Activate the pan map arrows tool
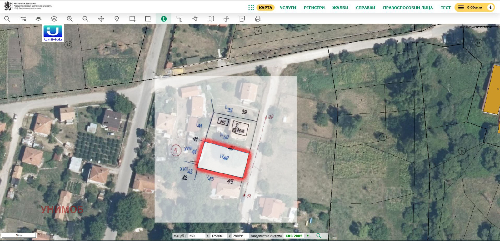This screenshot has height=241, width=500. pyautogui.click(x=101, y=19)
